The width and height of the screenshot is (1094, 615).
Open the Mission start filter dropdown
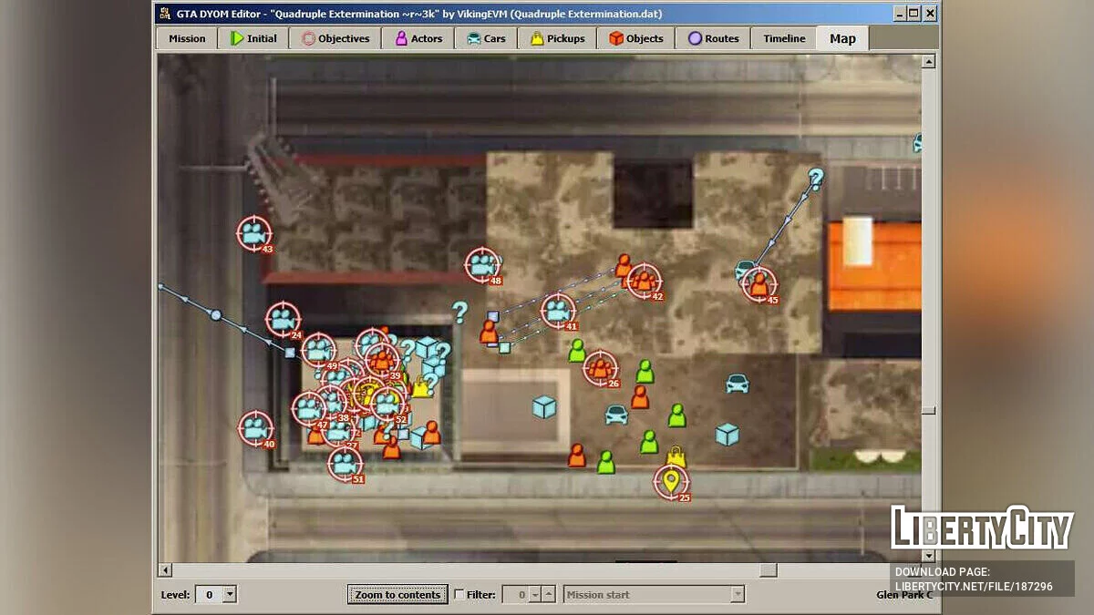coord(737,594)
